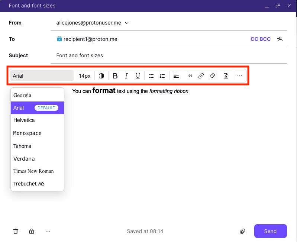Click the Subject input field
Image resolution: width=297 pixels, height=242 pixels.
click(169, 55)
